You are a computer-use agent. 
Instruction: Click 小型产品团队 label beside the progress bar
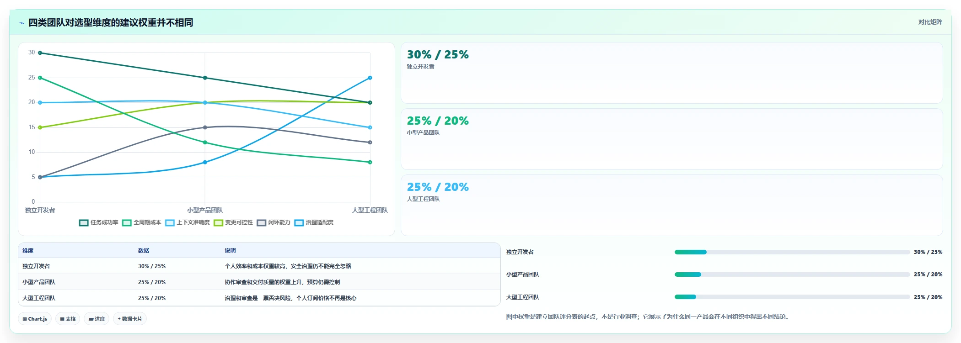point(522,274)
